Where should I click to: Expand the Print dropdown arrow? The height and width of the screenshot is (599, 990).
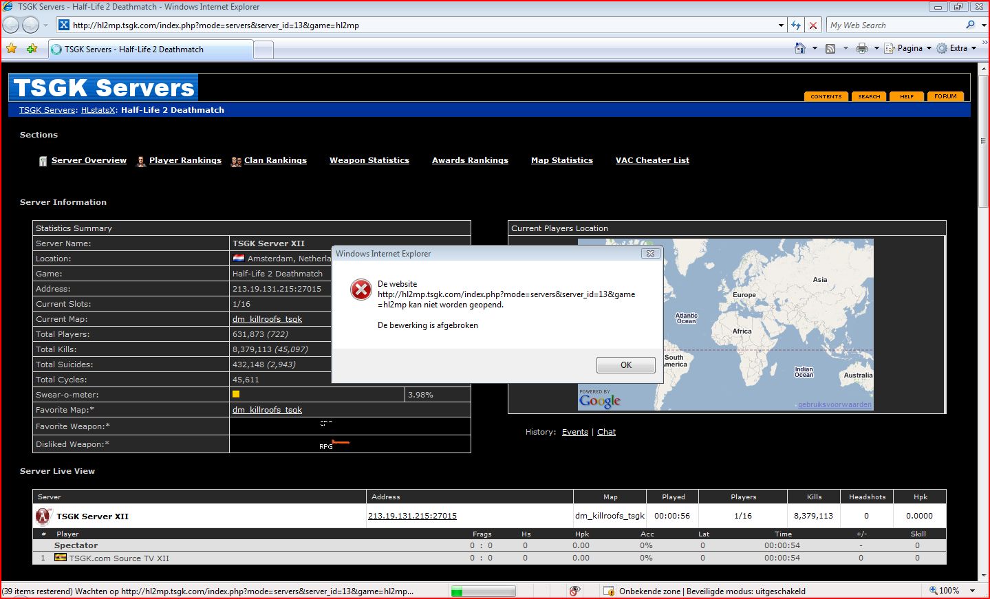876,48
